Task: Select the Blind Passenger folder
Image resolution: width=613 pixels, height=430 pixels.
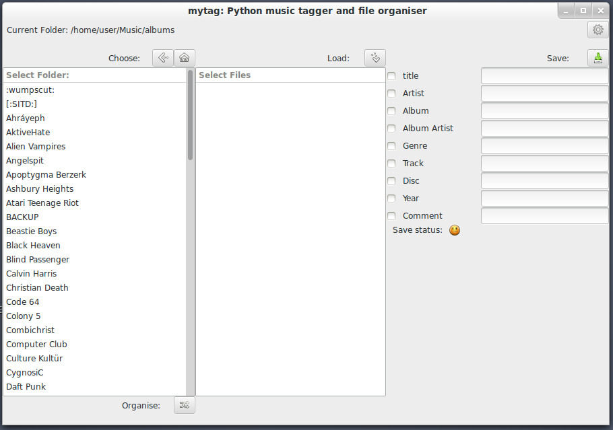Action: click(x=94, y=259)
